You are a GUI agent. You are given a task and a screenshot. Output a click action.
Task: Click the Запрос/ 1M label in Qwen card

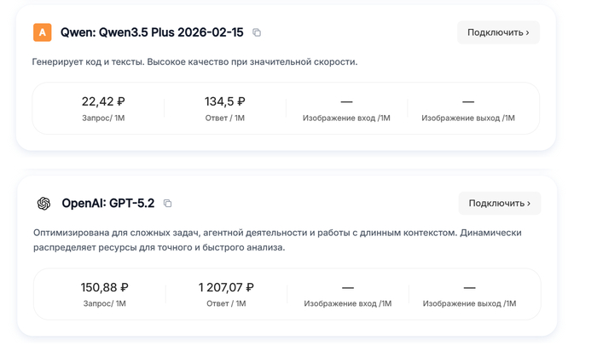point(103,118)
